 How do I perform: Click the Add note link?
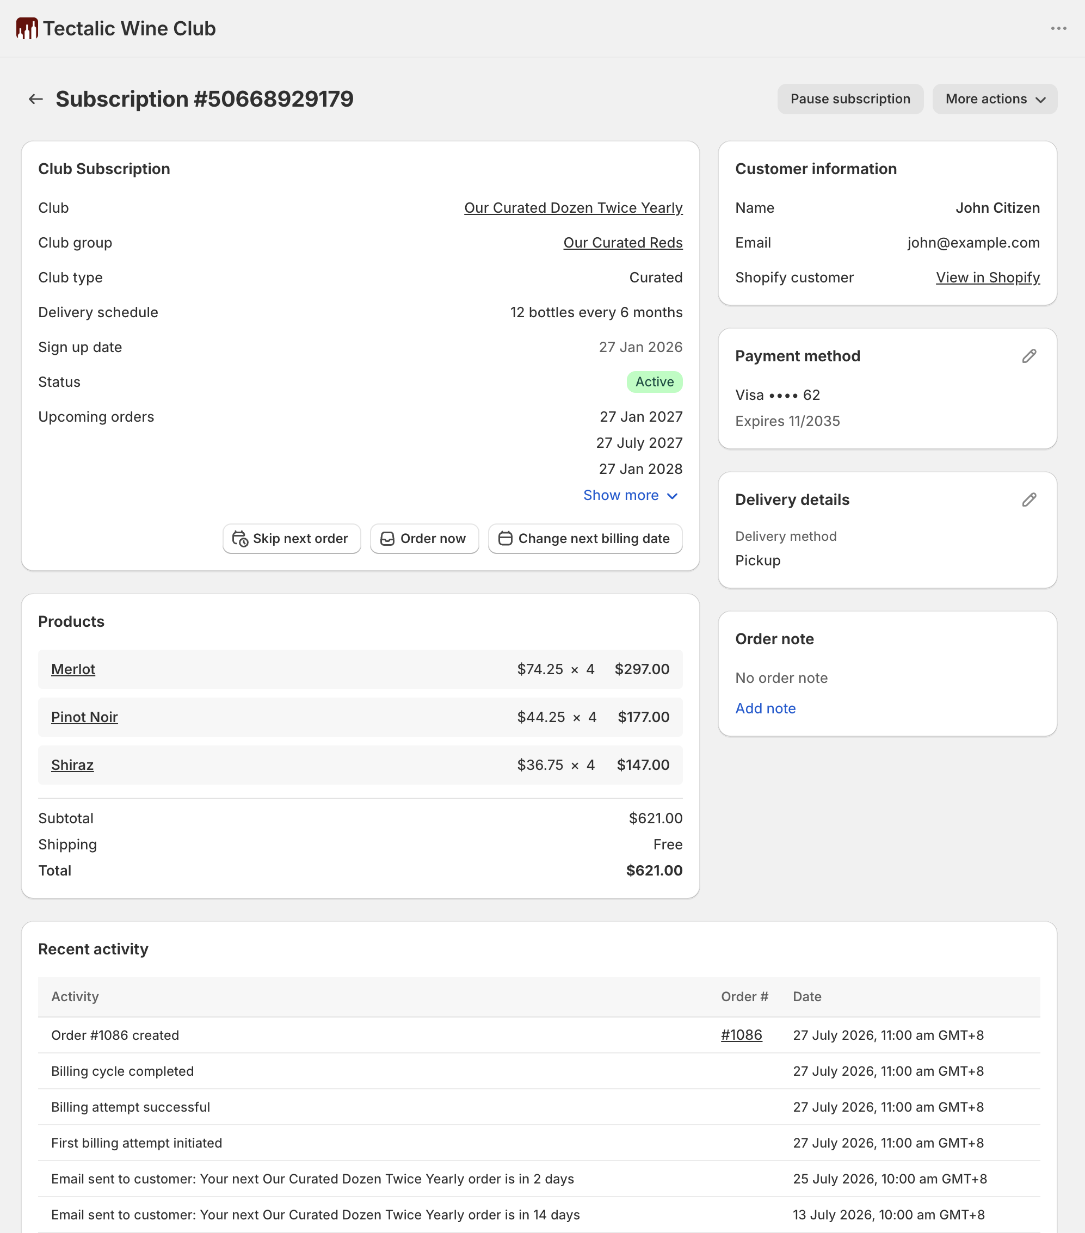pyautogui.click(x=765, y=708)
